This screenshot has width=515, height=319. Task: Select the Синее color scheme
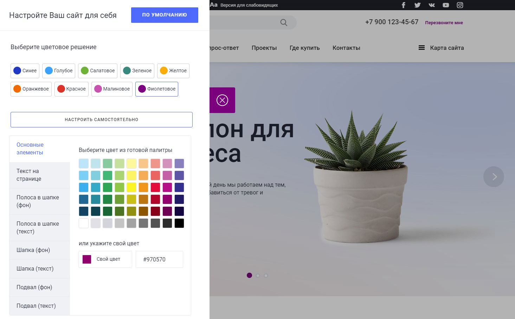[25, 71]
